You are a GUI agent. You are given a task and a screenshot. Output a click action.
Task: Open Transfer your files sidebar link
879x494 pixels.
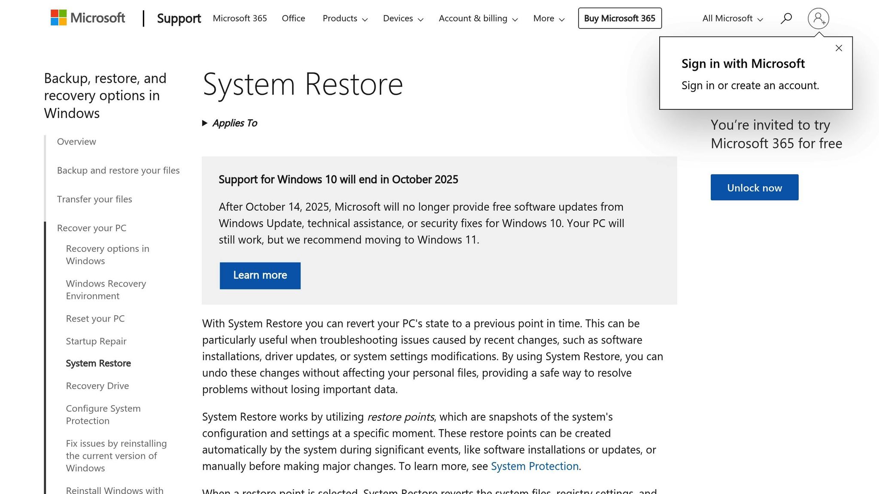[x=94, y=199]
